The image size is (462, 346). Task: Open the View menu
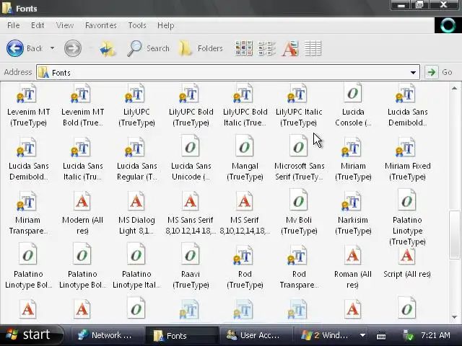coord(65,25)
